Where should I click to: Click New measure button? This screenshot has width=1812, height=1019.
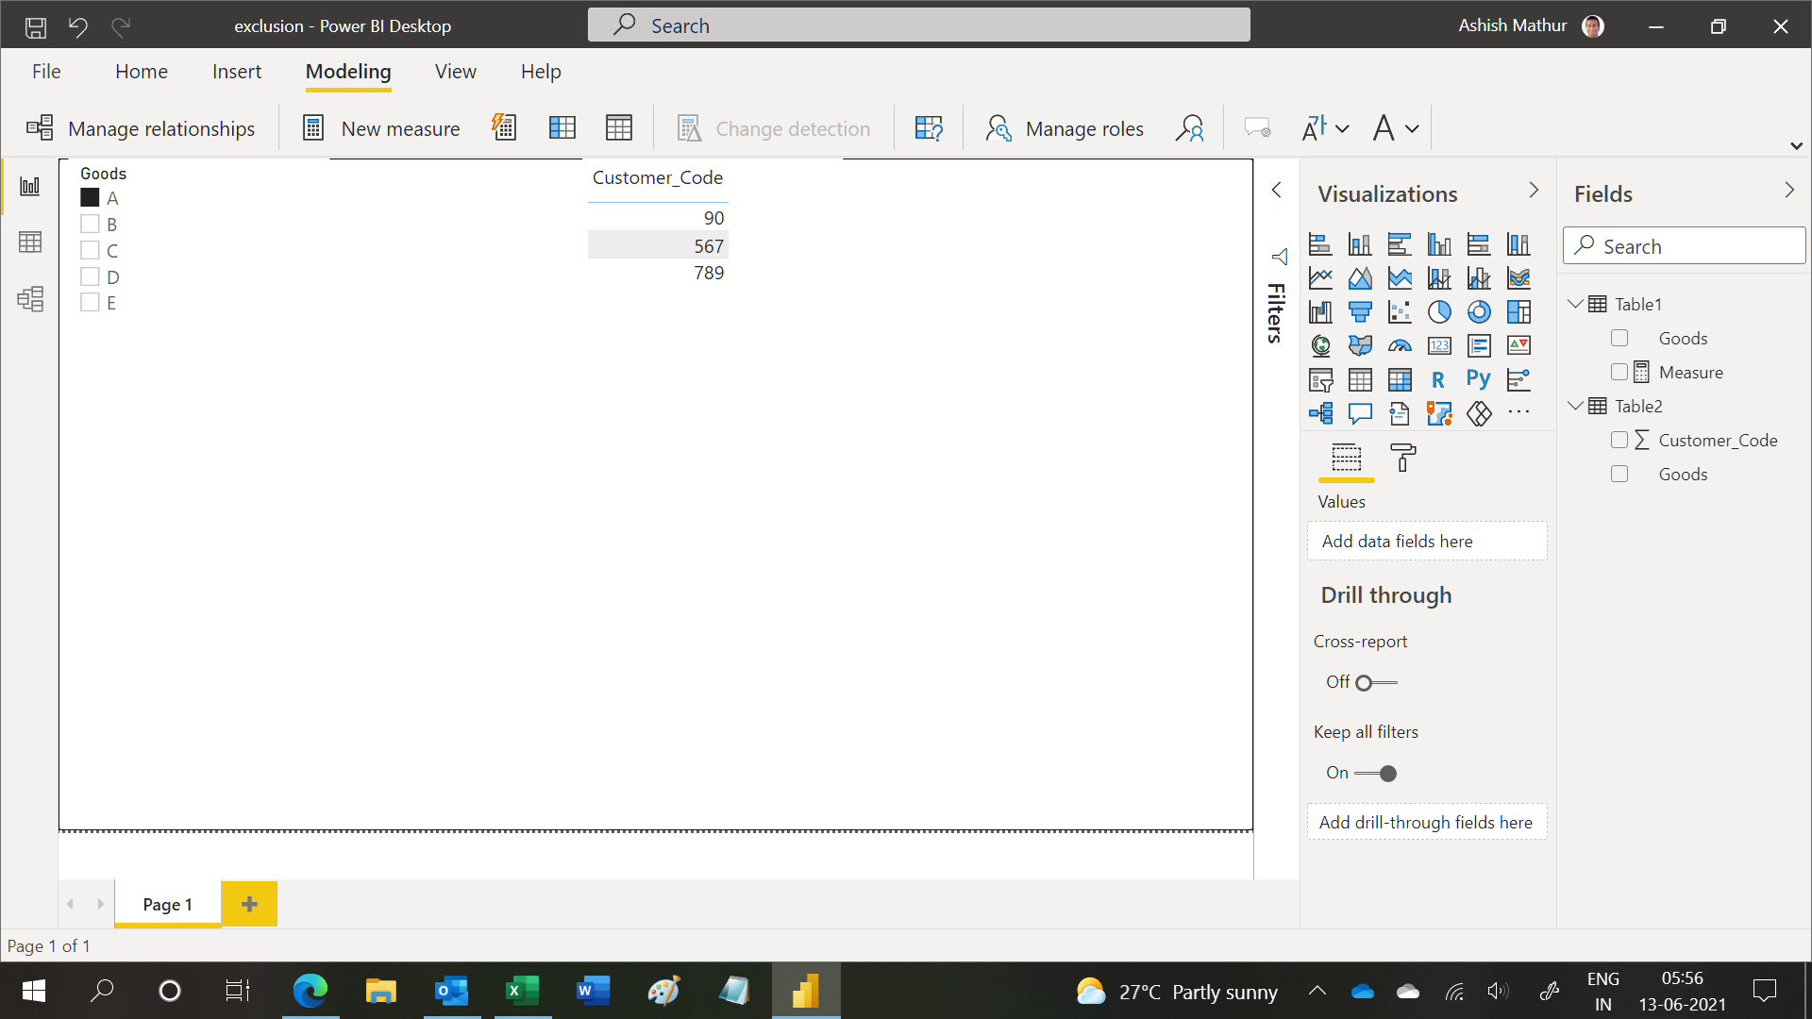tap(381, 128)
